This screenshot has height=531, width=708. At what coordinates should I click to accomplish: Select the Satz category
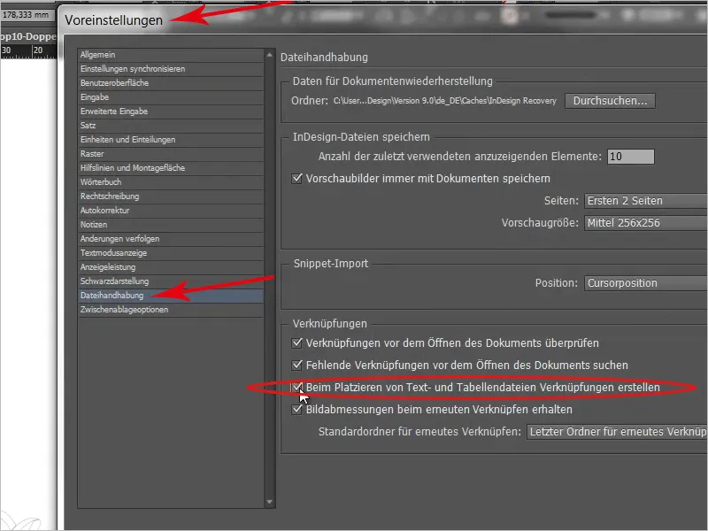(171, 126)
